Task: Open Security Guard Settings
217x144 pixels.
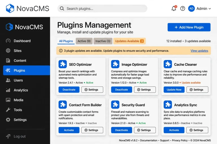Action: 145,130
